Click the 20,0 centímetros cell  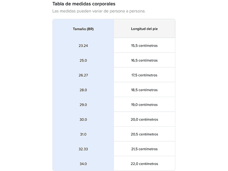tap(144, 120)
